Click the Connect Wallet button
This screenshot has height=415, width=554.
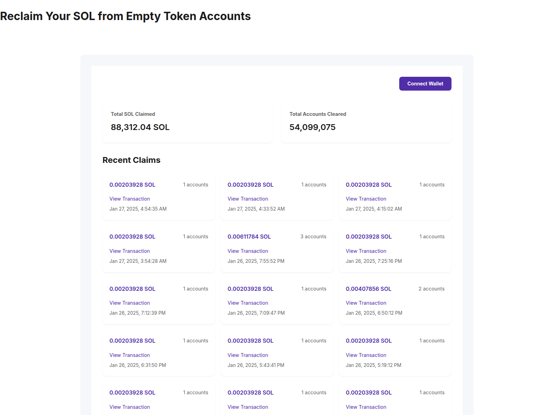[425, 84]
